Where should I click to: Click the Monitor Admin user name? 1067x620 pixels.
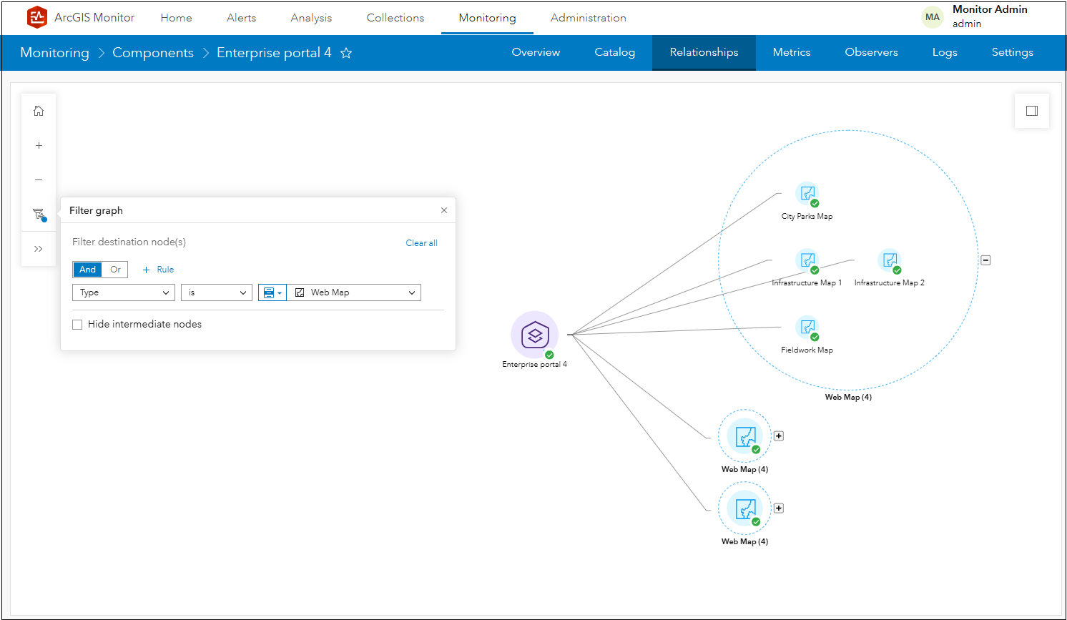tap(990, 9)
